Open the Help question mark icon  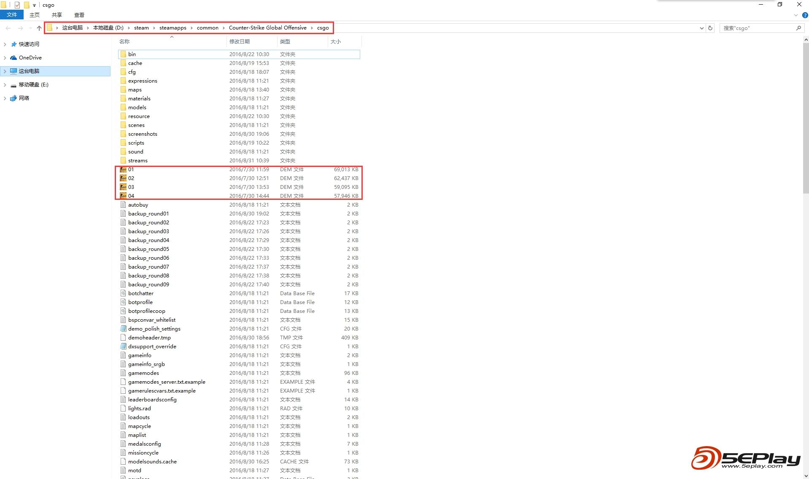click(x=805, y=15)
